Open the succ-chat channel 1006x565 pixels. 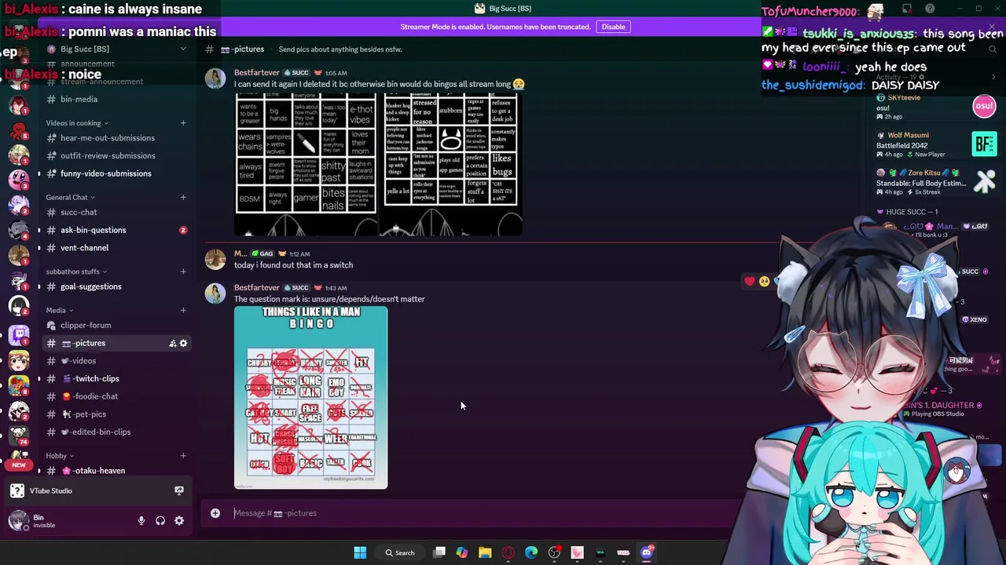coord(116,213)
